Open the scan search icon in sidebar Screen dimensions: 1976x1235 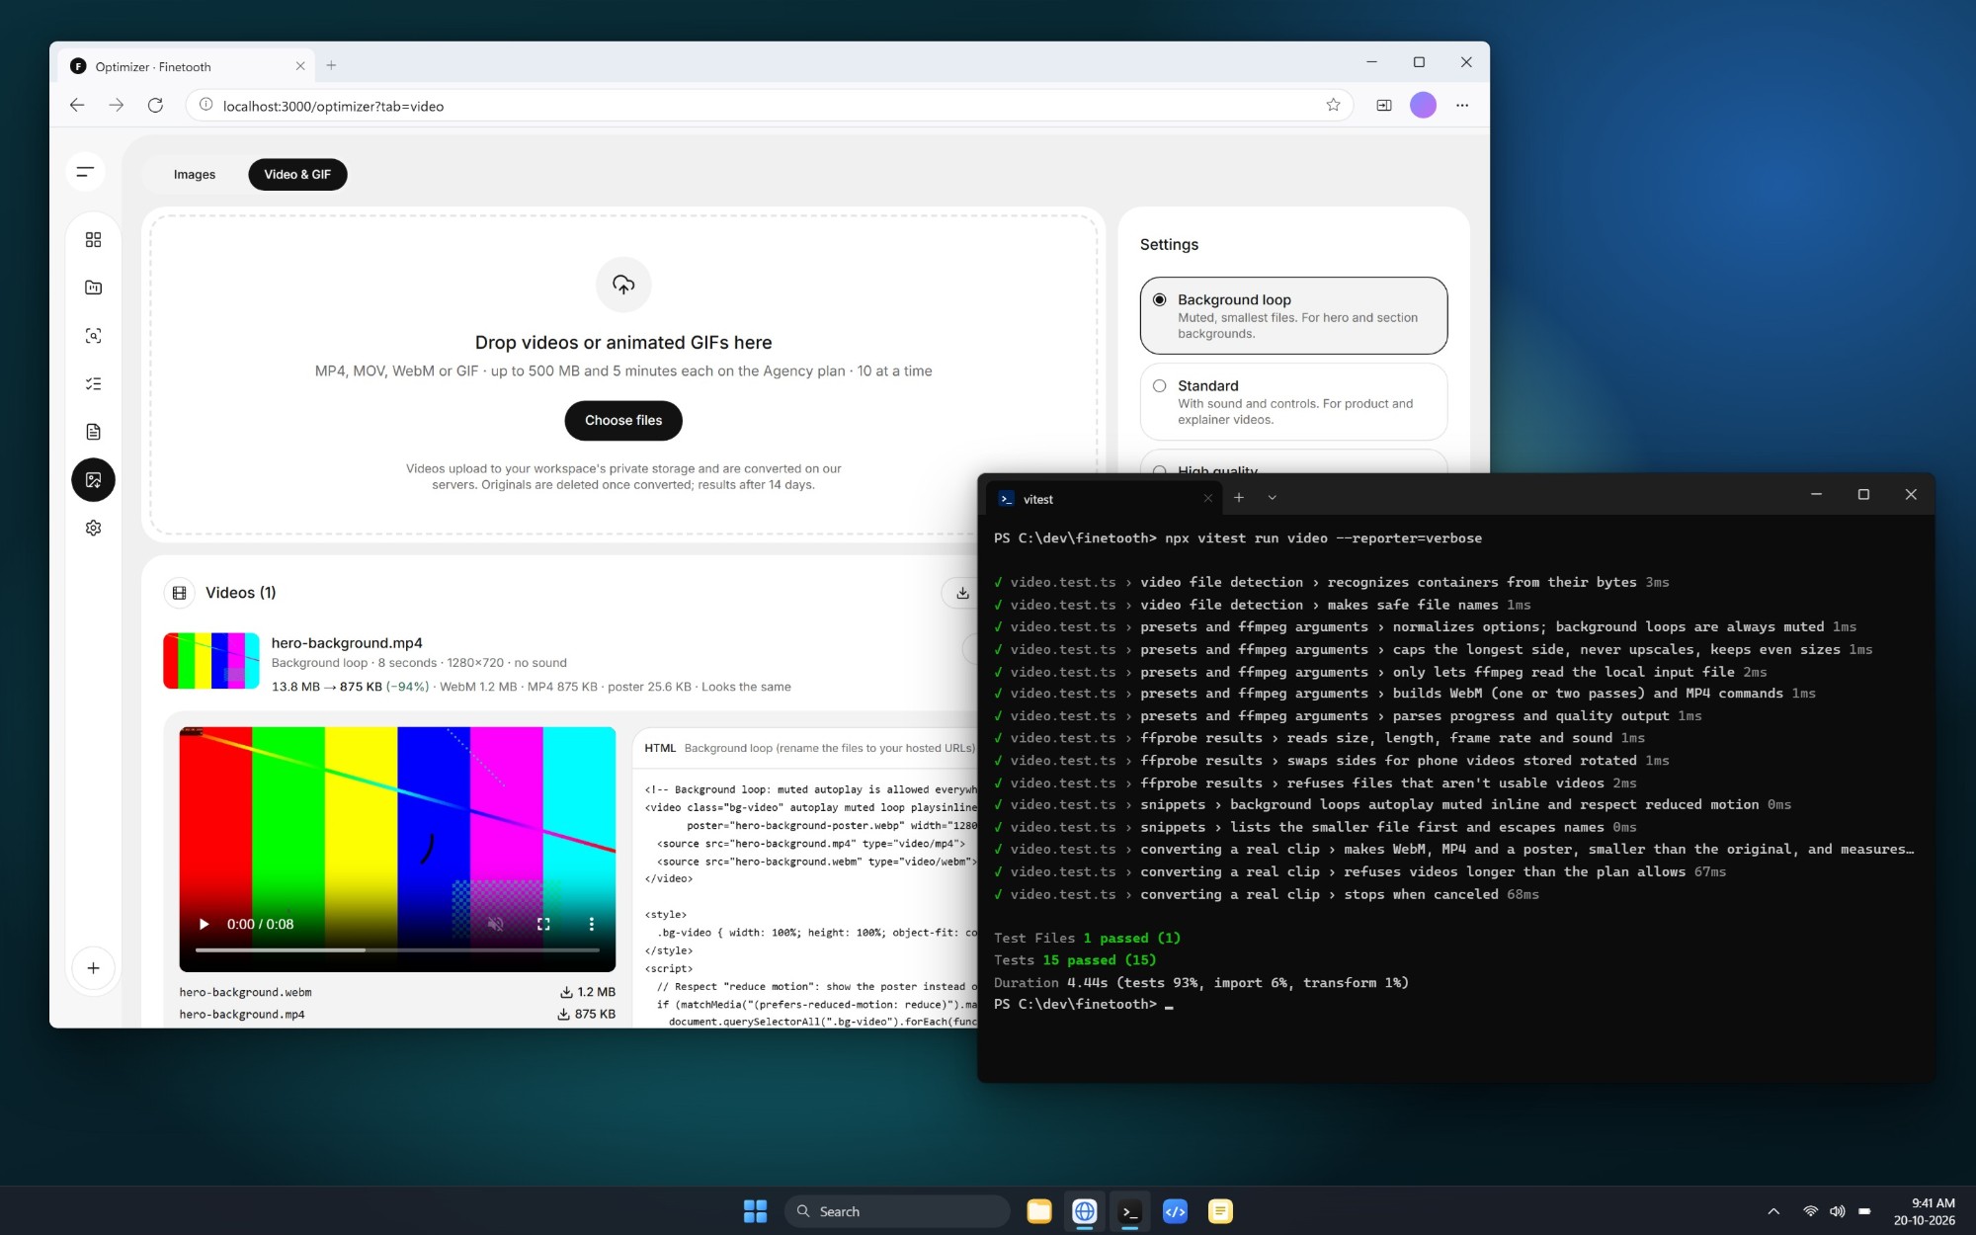coord(93,336)
